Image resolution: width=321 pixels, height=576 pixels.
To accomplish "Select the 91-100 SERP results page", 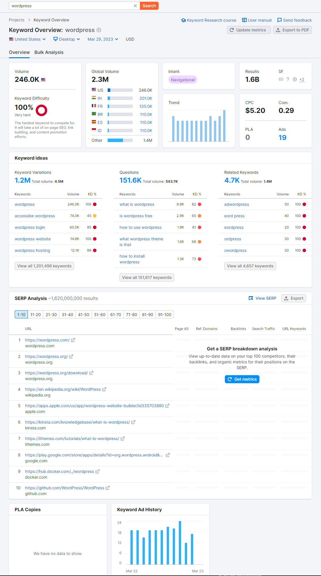I will [165, 315].
